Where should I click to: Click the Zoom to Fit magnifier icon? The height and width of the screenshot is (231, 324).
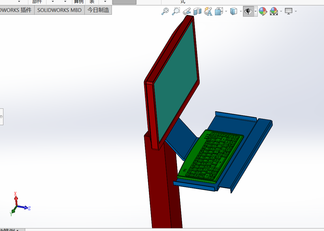click(x=165, y=11)
